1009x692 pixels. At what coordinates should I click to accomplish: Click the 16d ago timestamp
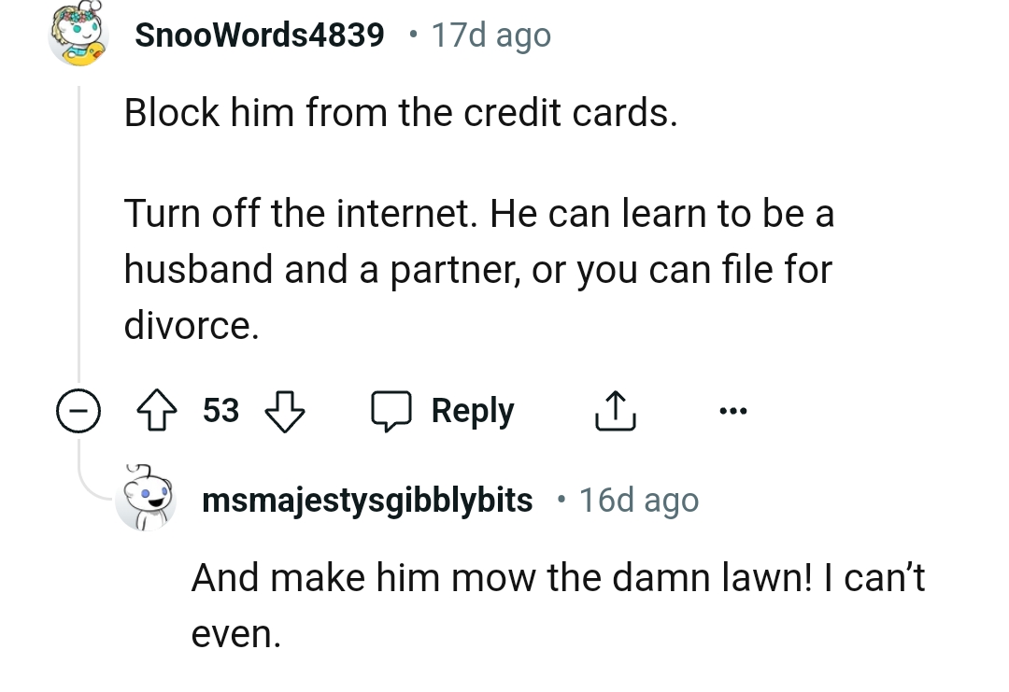(637, 501)
